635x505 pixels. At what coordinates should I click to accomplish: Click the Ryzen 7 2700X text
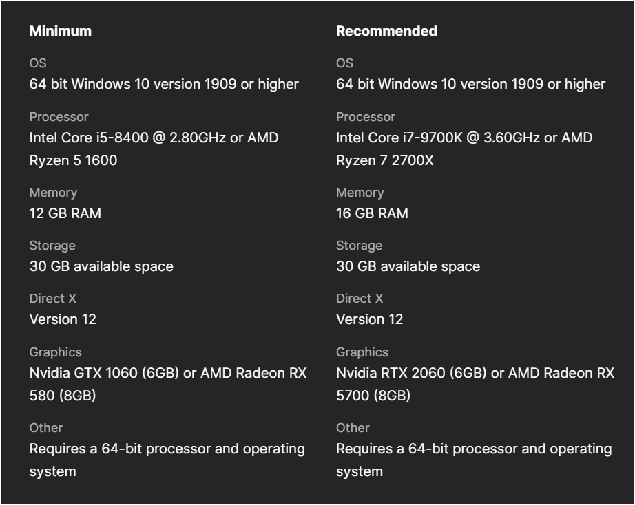pos(385,160)
